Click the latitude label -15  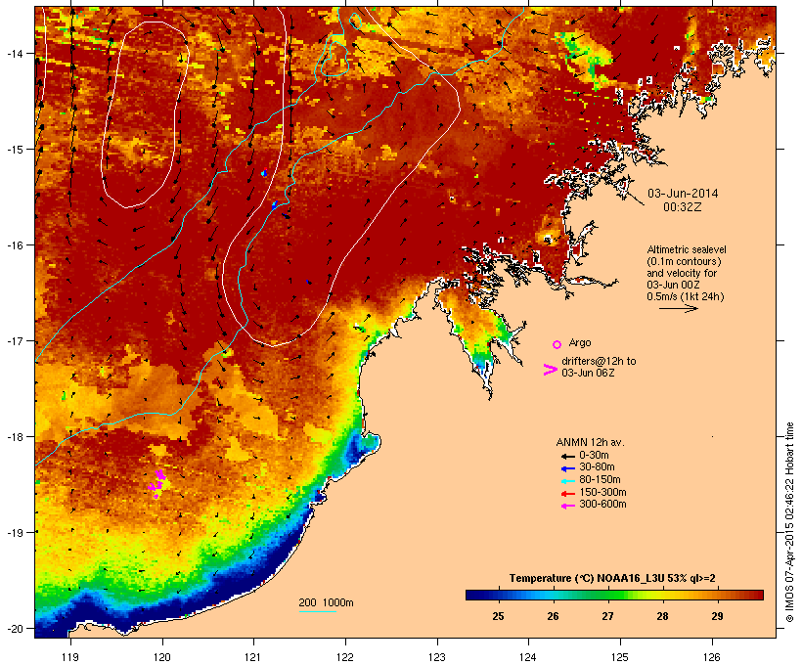[14, 150]
